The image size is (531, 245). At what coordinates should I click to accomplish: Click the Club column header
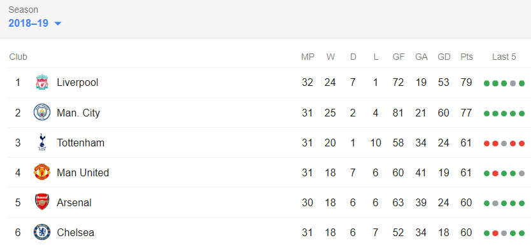point(18,57)
